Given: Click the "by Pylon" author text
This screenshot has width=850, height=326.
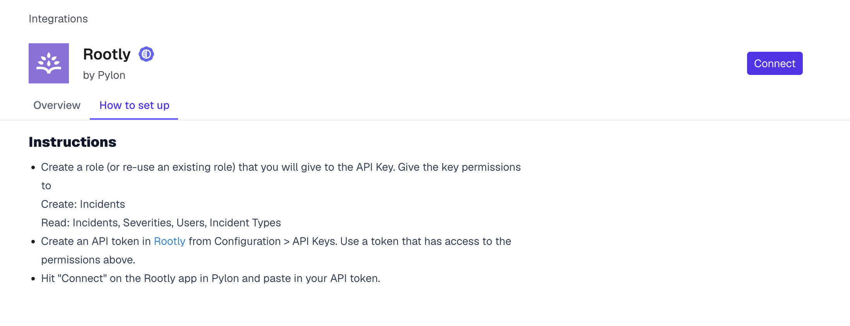Looking at the screenshot, I should (104, 75).
